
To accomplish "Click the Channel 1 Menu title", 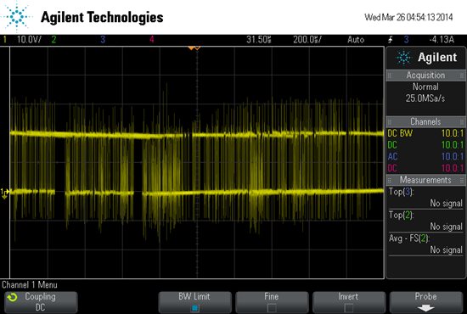I will tap(30, 285).
